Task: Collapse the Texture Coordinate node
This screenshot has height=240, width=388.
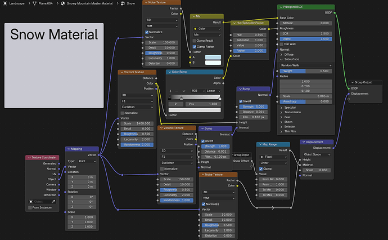Action: 29,158
